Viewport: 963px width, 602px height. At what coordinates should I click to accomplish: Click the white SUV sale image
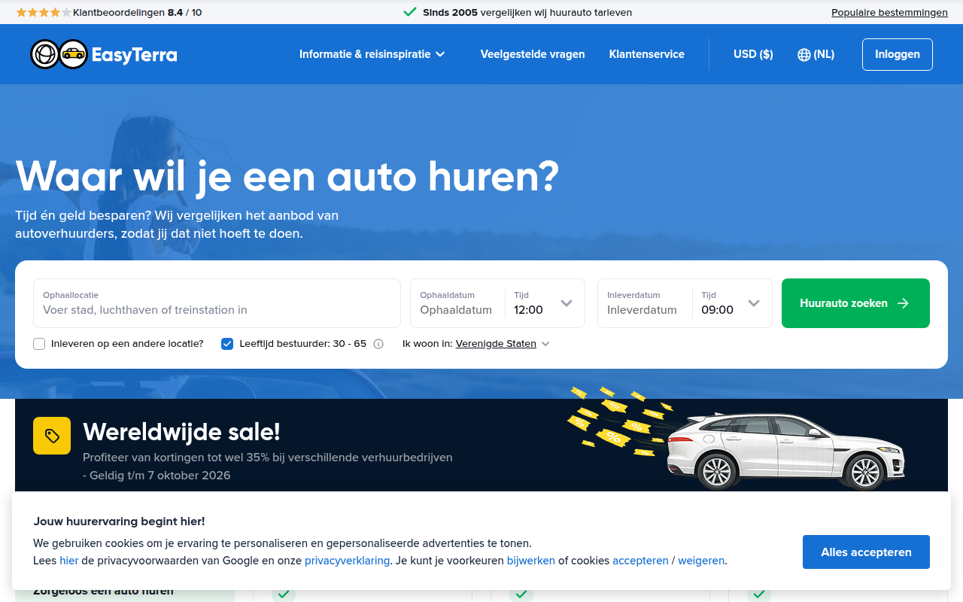pyautogui.click(x=785, y=450)
